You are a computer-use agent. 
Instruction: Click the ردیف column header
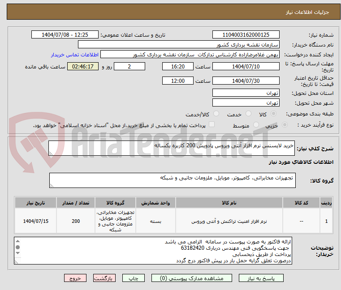point(326,203)
